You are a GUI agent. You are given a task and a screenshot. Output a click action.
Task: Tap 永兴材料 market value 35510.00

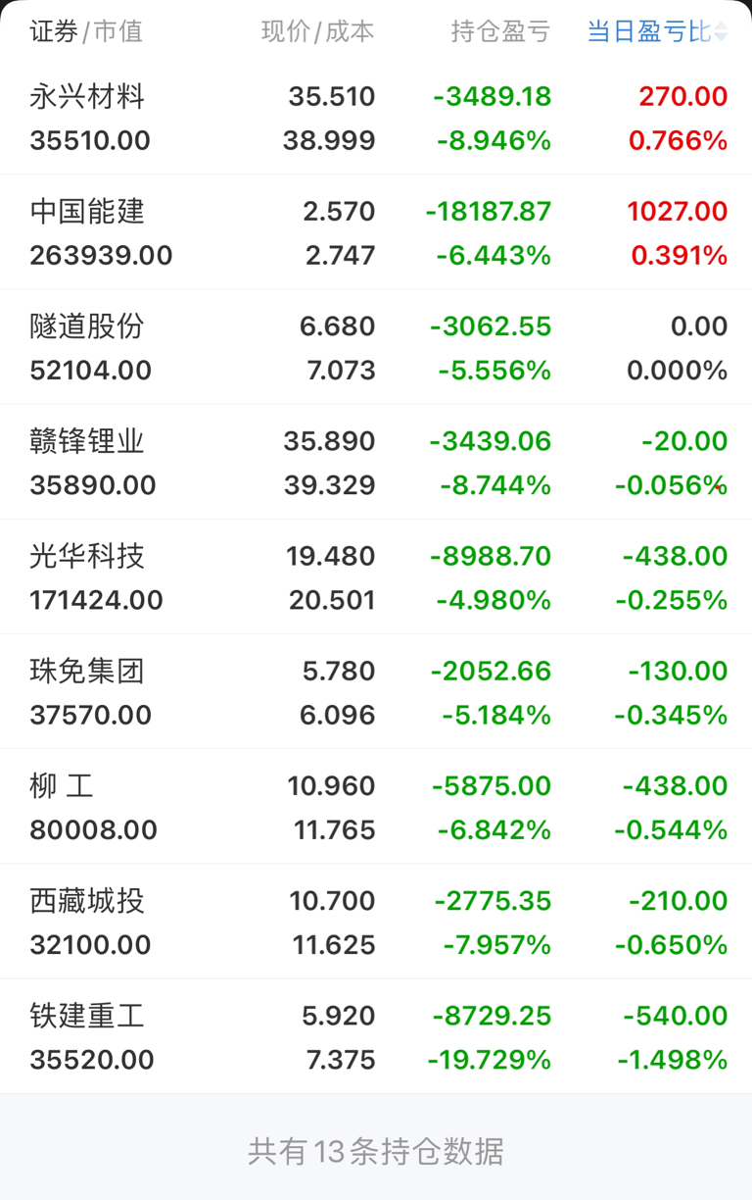90,141
